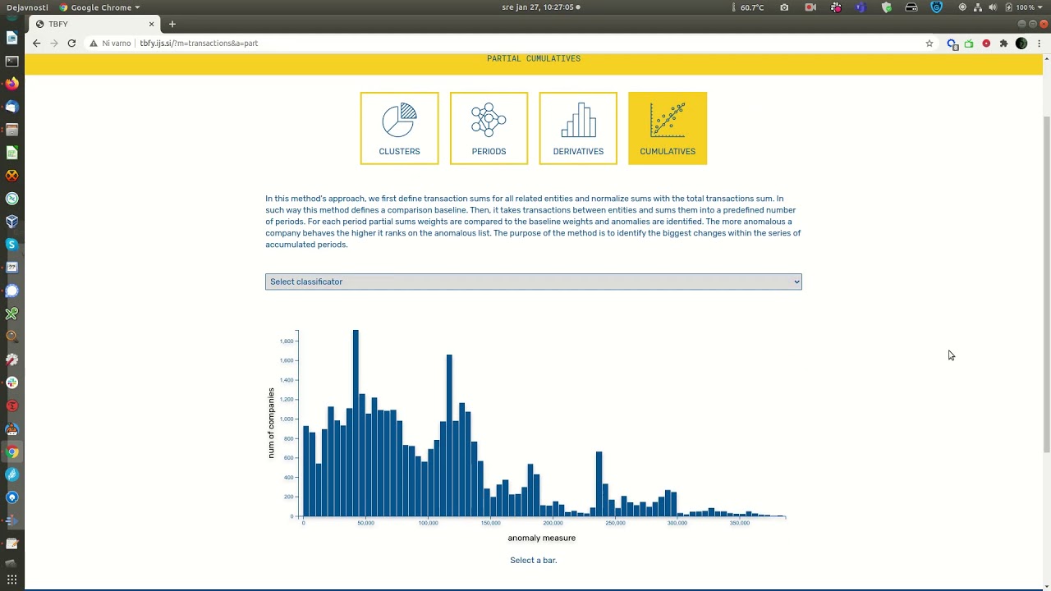Click the URL address bar

509,44
